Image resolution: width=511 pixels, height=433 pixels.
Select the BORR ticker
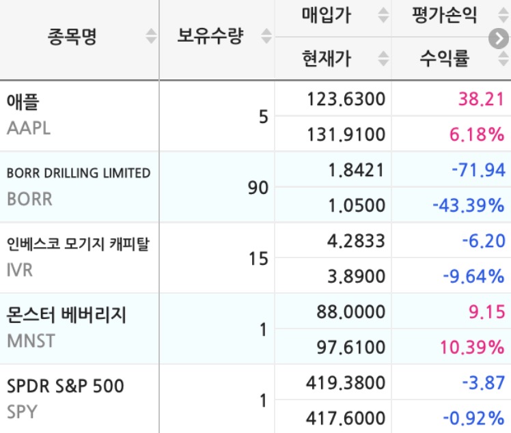[29, 199]
